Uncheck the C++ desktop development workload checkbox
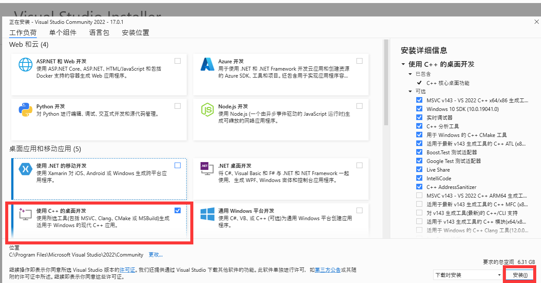Image resolution: width=541 pixels, height=283 pixels. pyautogui.click(x=178, y=210)
